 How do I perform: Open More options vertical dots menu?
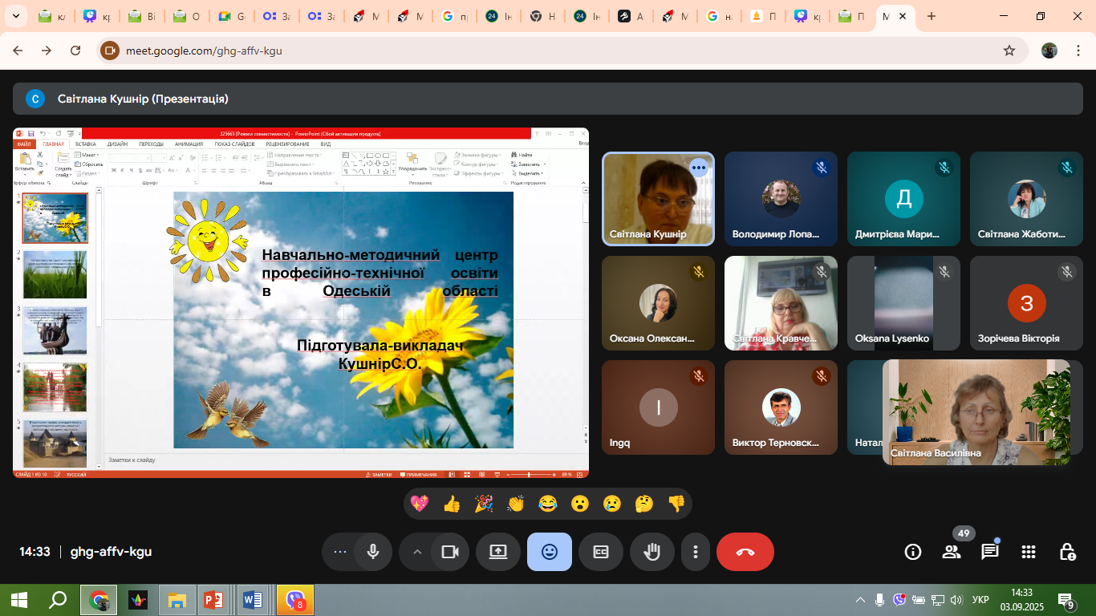tap(696, 552)
